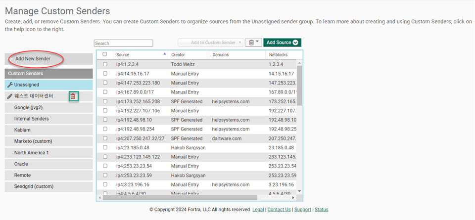Image resolution: width=475 pixels, height=220 pixels.
Task: Focus the Search input field
Action: 124,44
